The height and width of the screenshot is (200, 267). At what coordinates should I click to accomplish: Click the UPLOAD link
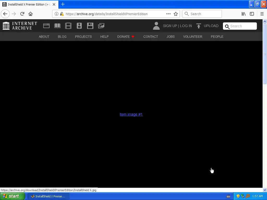pyautogui.click(x=211, y=26)
